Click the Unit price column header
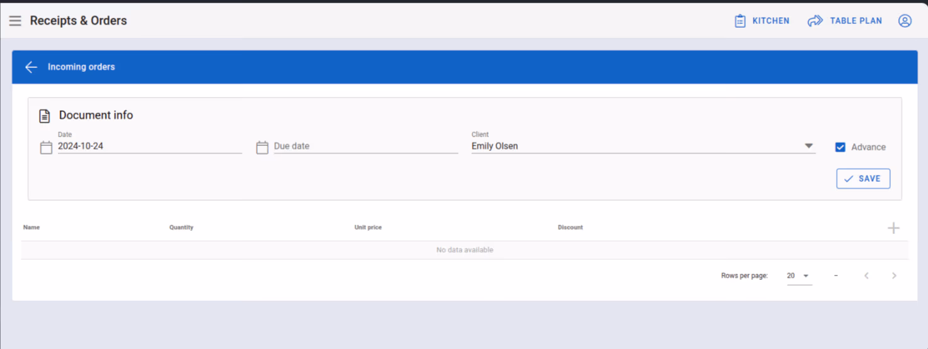The height and width of the screenshot is (349, 928). coord(368,228)
